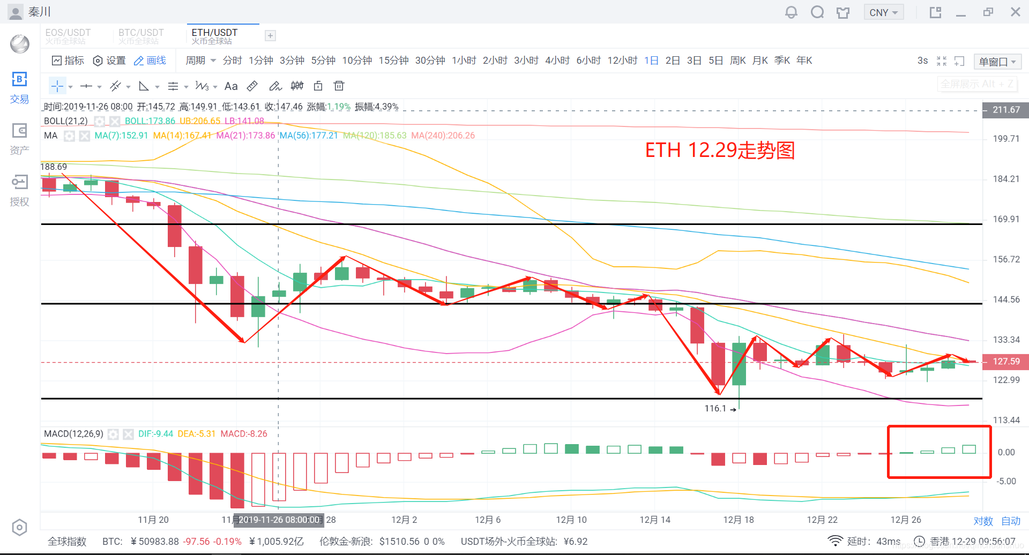The width and height of the screenshot is (1029, 555).
Task: Open the chat message bubble icon
Action: (x=817, y=12)
